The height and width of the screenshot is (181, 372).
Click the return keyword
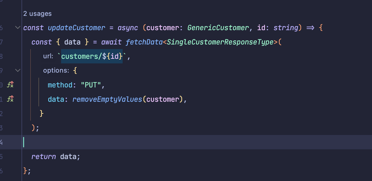[x=44, y=156]
